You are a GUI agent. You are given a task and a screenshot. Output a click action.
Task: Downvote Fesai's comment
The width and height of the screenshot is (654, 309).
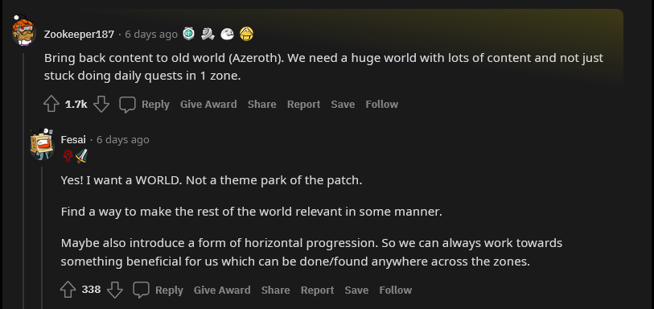[115, 290]
